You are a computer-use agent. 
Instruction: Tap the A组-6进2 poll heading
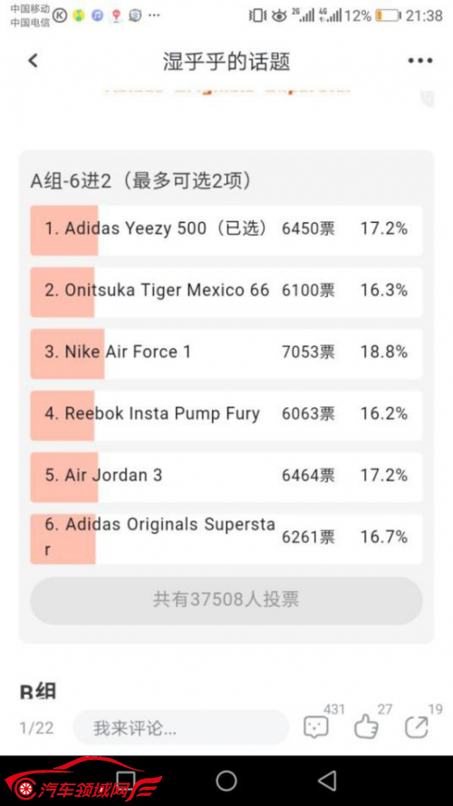pyautogui.click(x=141, y=180)
